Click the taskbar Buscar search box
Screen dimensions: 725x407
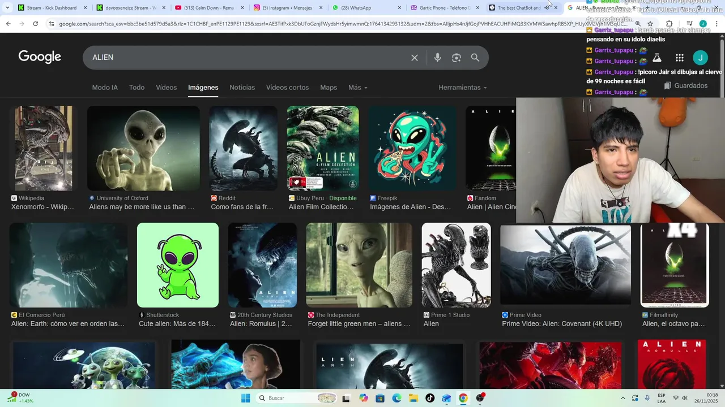pos(296,398)
